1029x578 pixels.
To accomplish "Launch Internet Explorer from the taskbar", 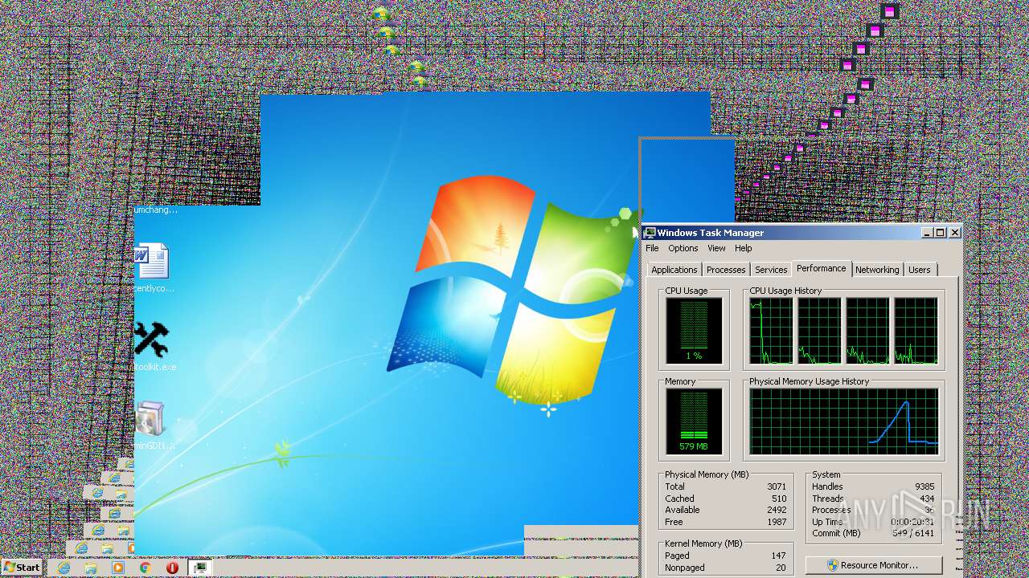I will tap(64, 568).
